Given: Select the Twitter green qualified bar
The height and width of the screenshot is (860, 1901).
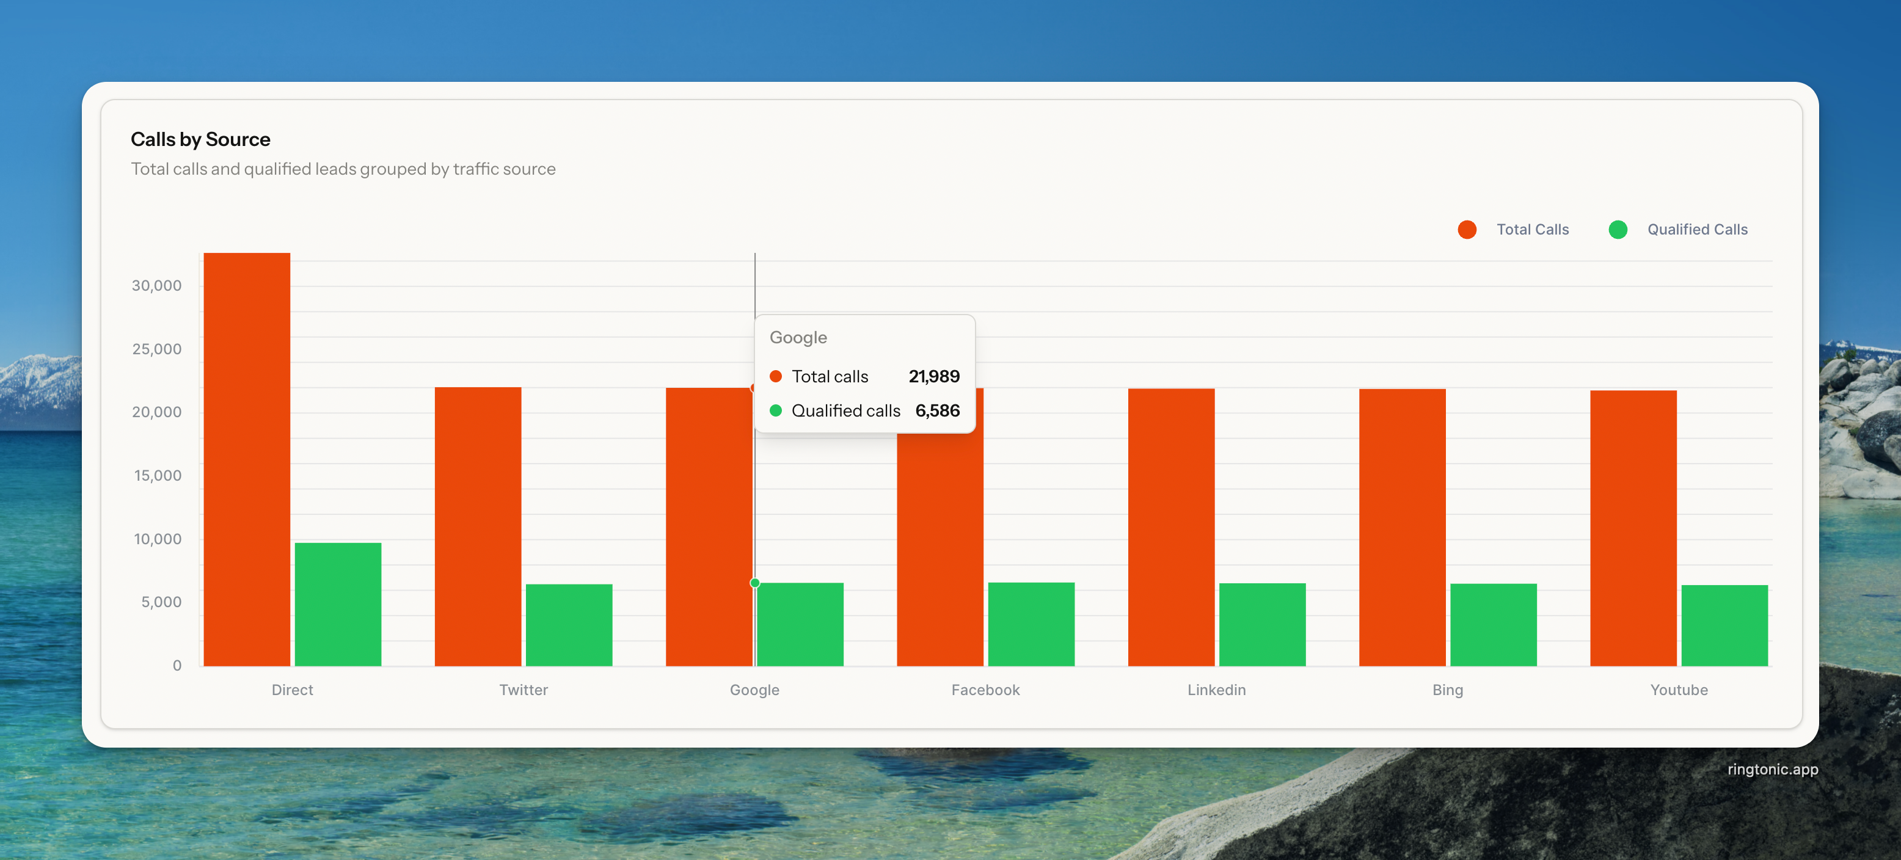Looking at the screenshot, I should (x=568, y=624).
